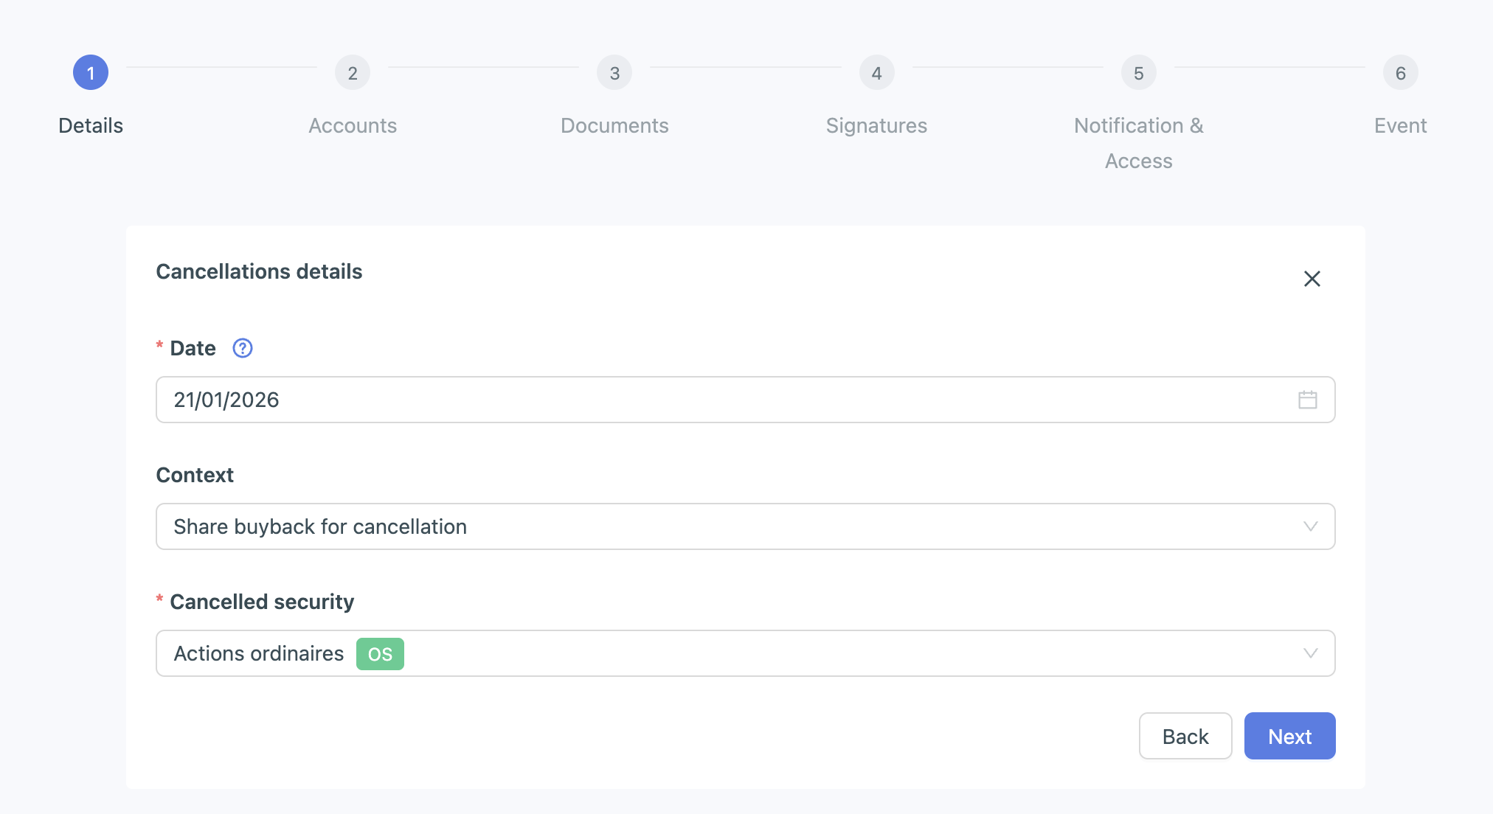1493x814 pixels.
Task: Open Notification & Access step label
Action: pos(1138,143)
